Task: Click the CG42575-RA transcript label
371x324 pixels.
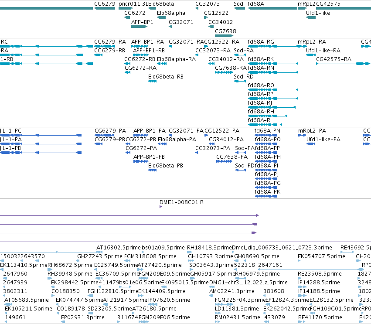Action: point(334,59)
